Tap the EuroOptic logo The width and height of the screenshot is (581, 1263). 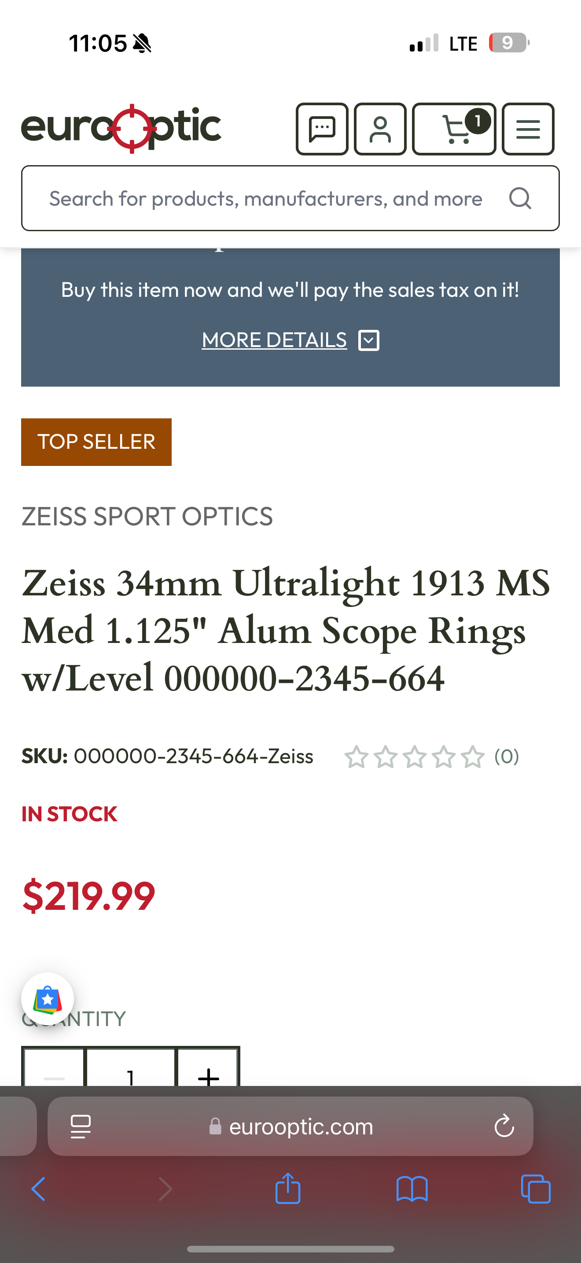click(x=121, y=128)
